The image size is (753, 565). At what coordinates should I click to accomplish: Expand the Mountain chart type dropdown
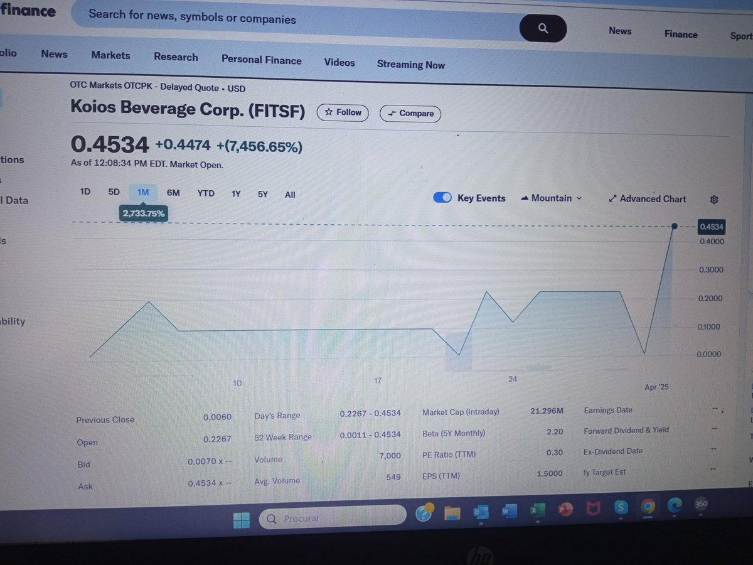552,198
